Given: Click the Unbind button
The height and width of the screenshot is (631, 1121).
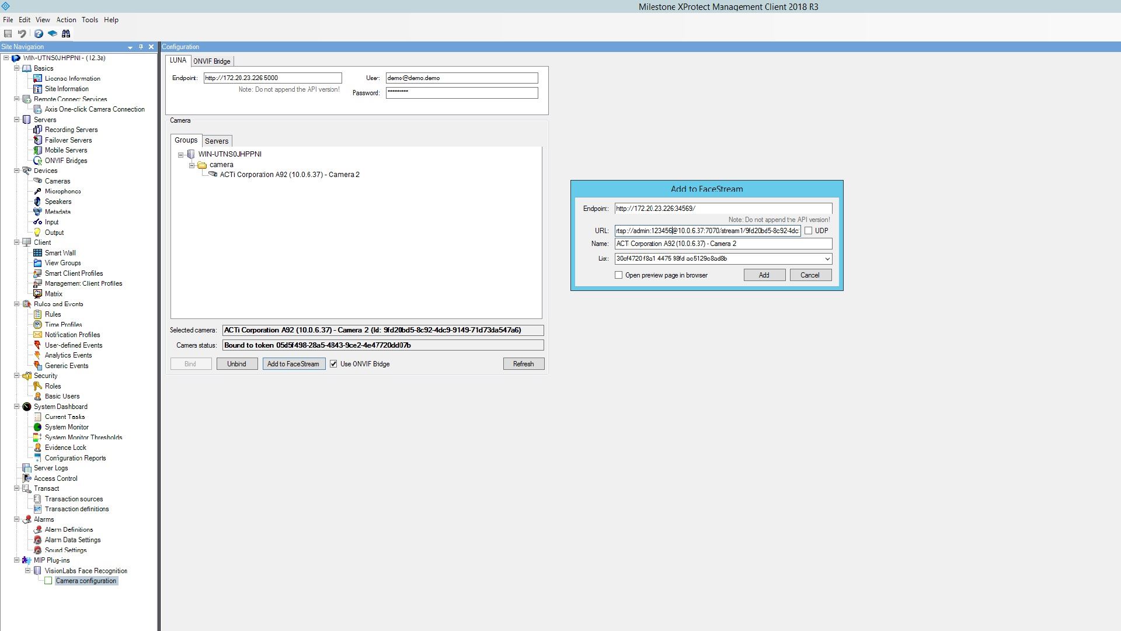Looking at the screenshot, I should point(236,364).
